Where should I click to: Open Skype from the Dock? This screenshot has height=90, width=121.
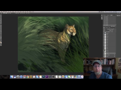click(x=37, y=77)
